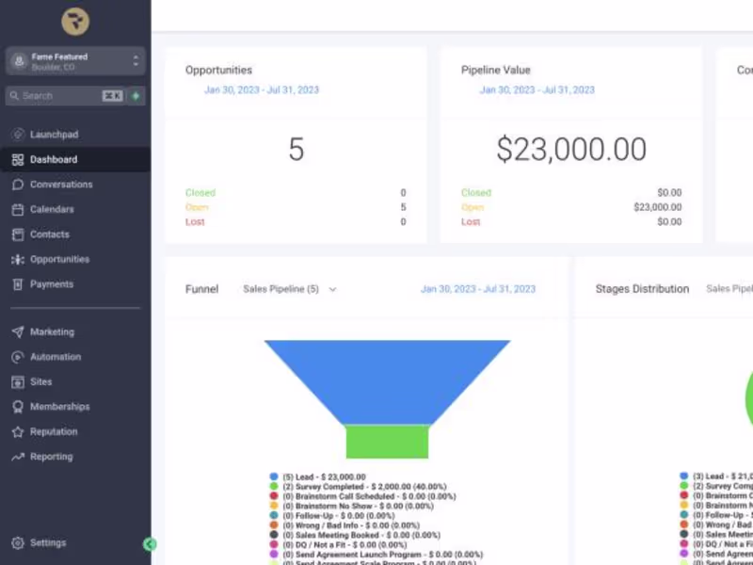Toggle Send Agreement Launch Program legend entry
753x565 pixels.
click(x=376, y=555)
